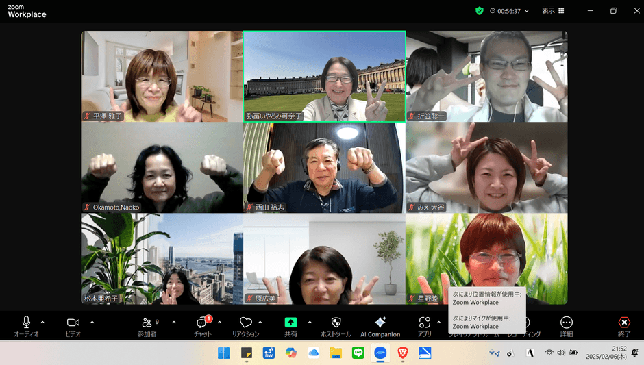
Task: Open the チャット chat panel
Action: pos(202,323)
